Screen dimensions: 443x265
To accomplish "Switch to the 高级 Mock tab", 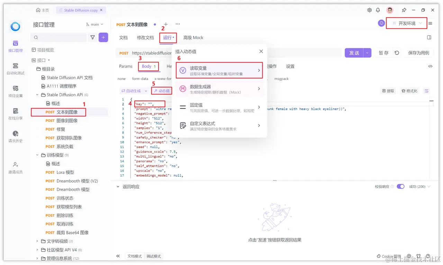I will click(x=193, y=37).
